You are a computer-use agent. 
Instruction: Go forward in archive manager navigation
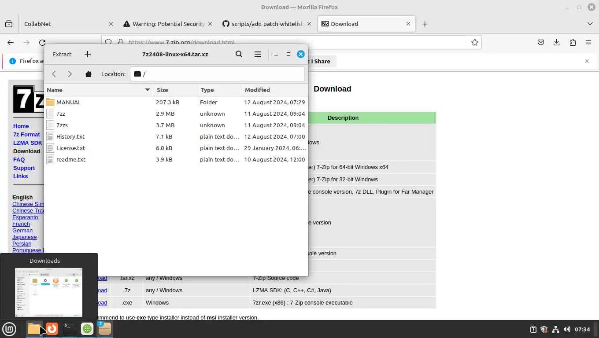(x=70, y=74)
